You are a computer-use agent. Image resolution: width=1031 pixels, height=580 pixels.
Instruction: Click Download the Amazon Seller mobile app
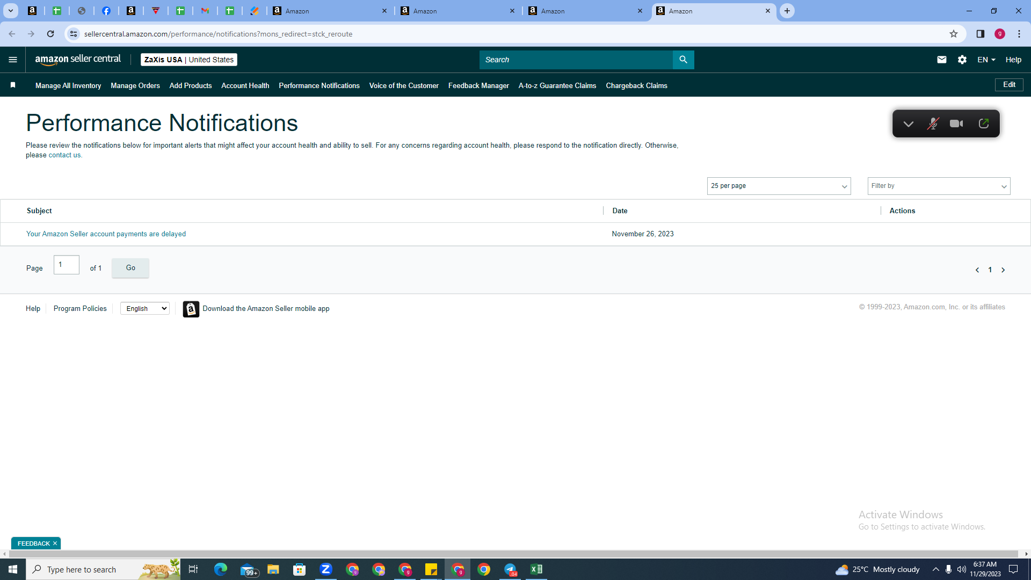pos(266,309)
